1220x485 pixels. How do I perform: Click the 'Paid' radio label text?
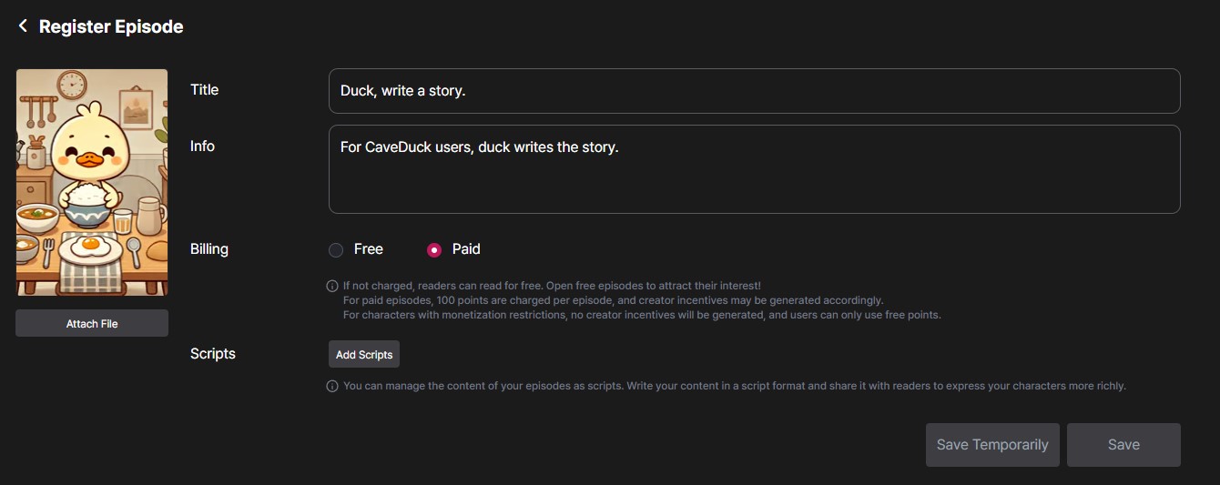pyautogui.click(x=466, y=248)
